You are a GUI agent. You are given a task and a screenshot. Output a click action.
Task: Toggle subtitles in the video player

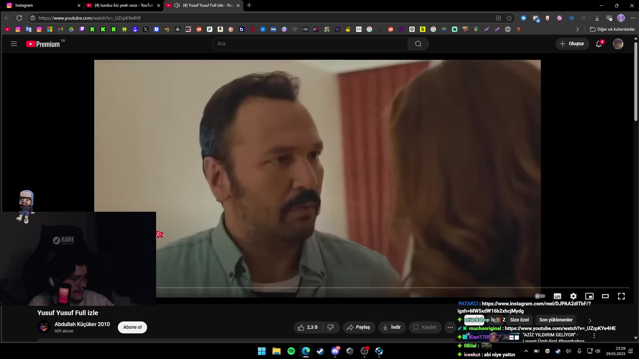click(557, 296)
